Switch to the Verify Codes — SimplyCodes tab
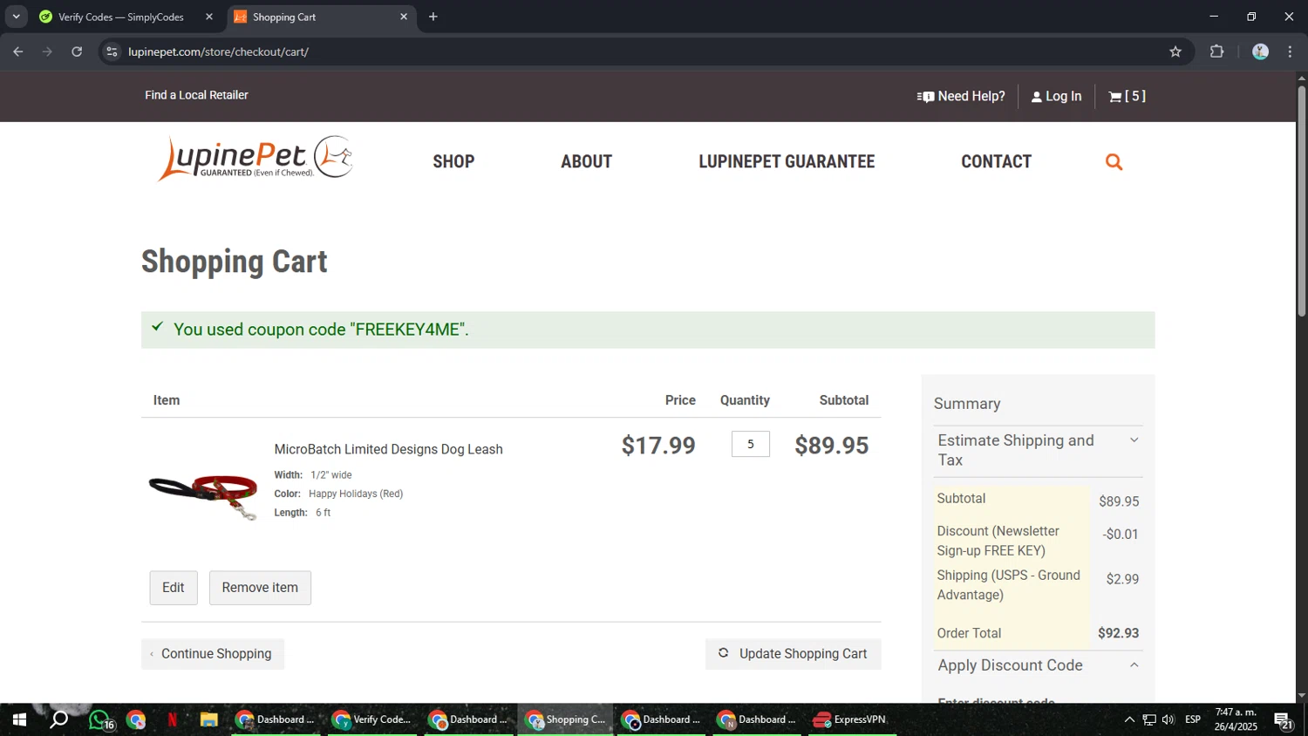 121,17
